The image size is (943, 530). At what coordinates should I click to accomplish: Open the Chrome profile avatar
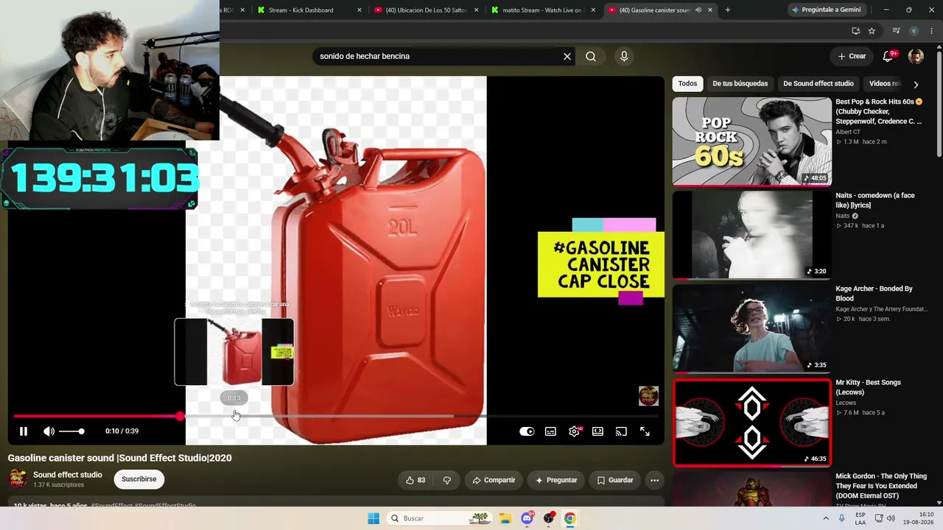pyautogui.click(x=914, y=31)
